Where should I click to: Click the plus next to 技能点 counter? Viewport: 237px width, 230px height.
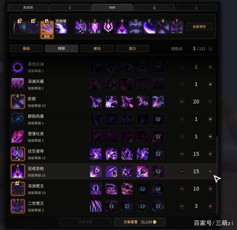pos(210,49)
